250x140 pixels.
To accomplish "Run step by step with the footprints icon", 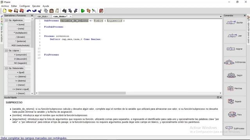I will coord(88,11).
